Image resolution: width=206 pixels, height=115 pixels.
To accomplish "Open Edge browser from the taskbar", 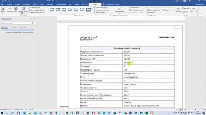I will point(24,113).
